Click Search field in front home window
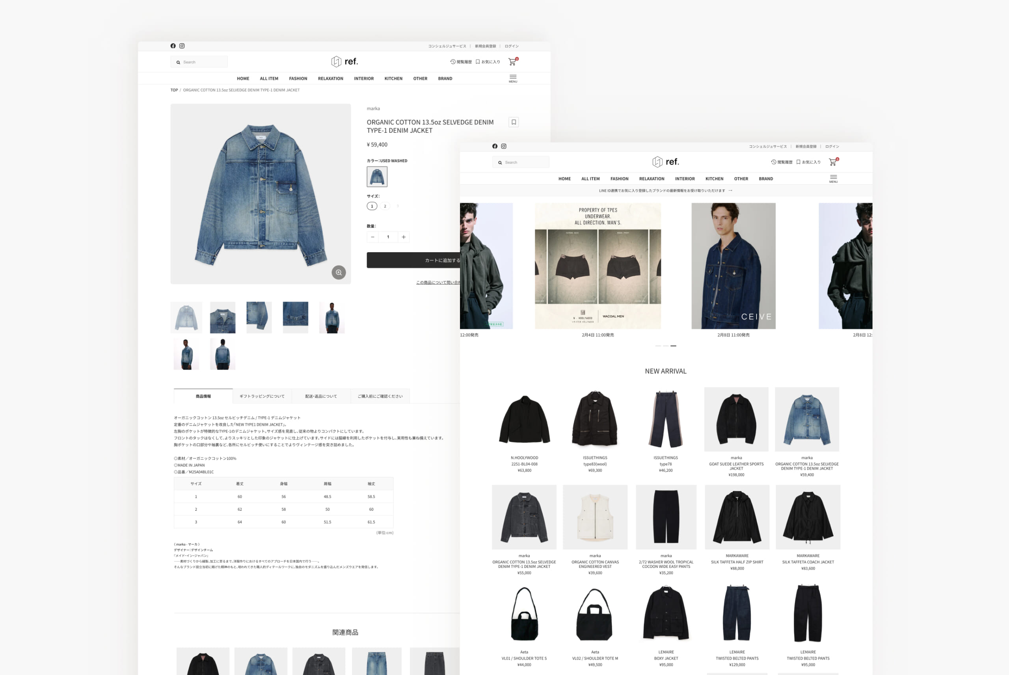This screenshot has width=1009, height=675. [521, 162]
